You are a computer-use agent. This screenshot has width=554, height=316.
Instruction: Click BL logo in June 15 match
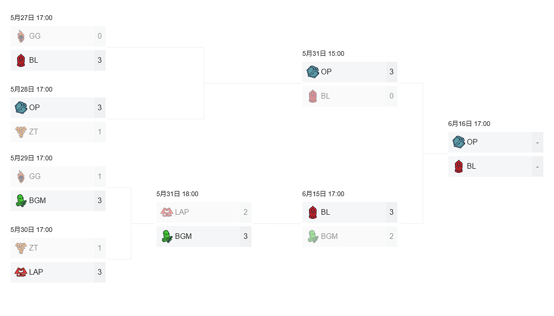tap(313, 212)
